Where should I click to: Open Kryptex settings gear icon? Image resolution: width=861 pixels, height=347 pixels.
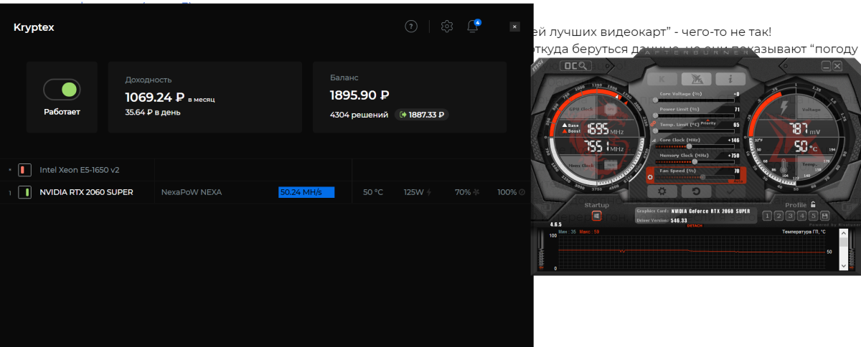click(x=447, y=27)
